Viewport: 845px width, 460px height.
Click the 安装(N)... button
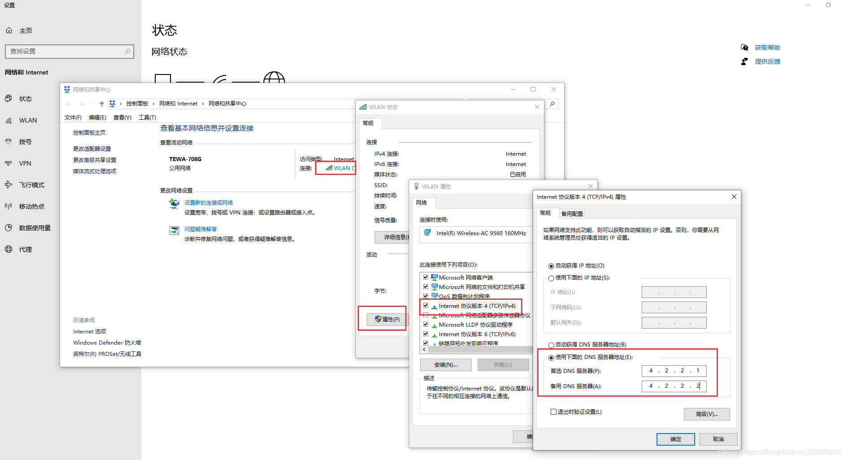446,365
